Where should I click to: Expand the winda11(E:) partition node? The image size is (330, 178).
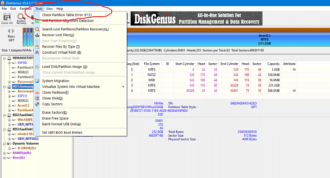(9, 134)
